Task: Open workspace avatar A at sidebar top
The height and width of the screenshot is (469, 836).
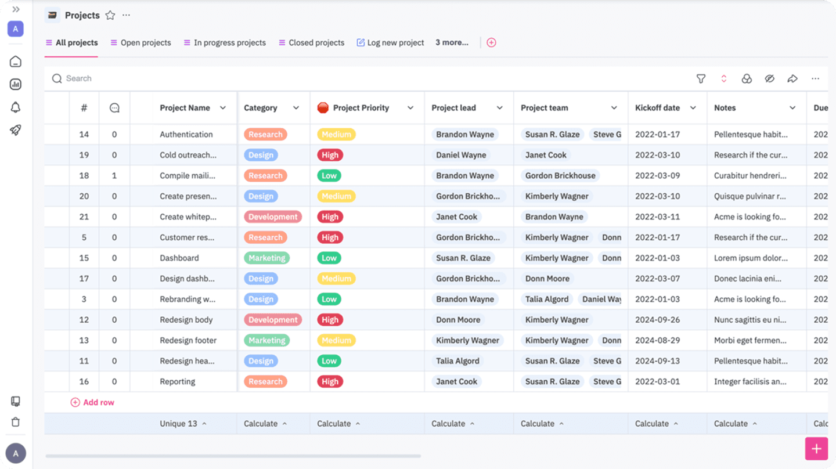Action: point(16,28)
